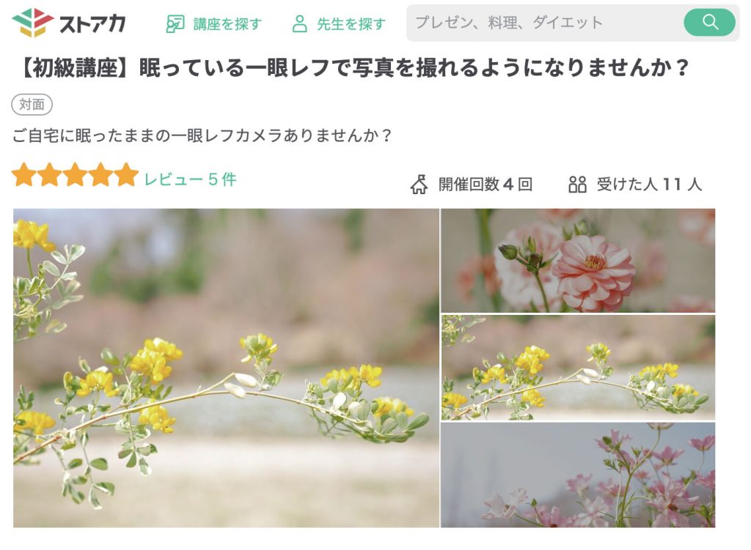The width and height of the screenshot is (751, 550).
Task: Click the ストアカ colorful logo icon
Action: [32, 23]
